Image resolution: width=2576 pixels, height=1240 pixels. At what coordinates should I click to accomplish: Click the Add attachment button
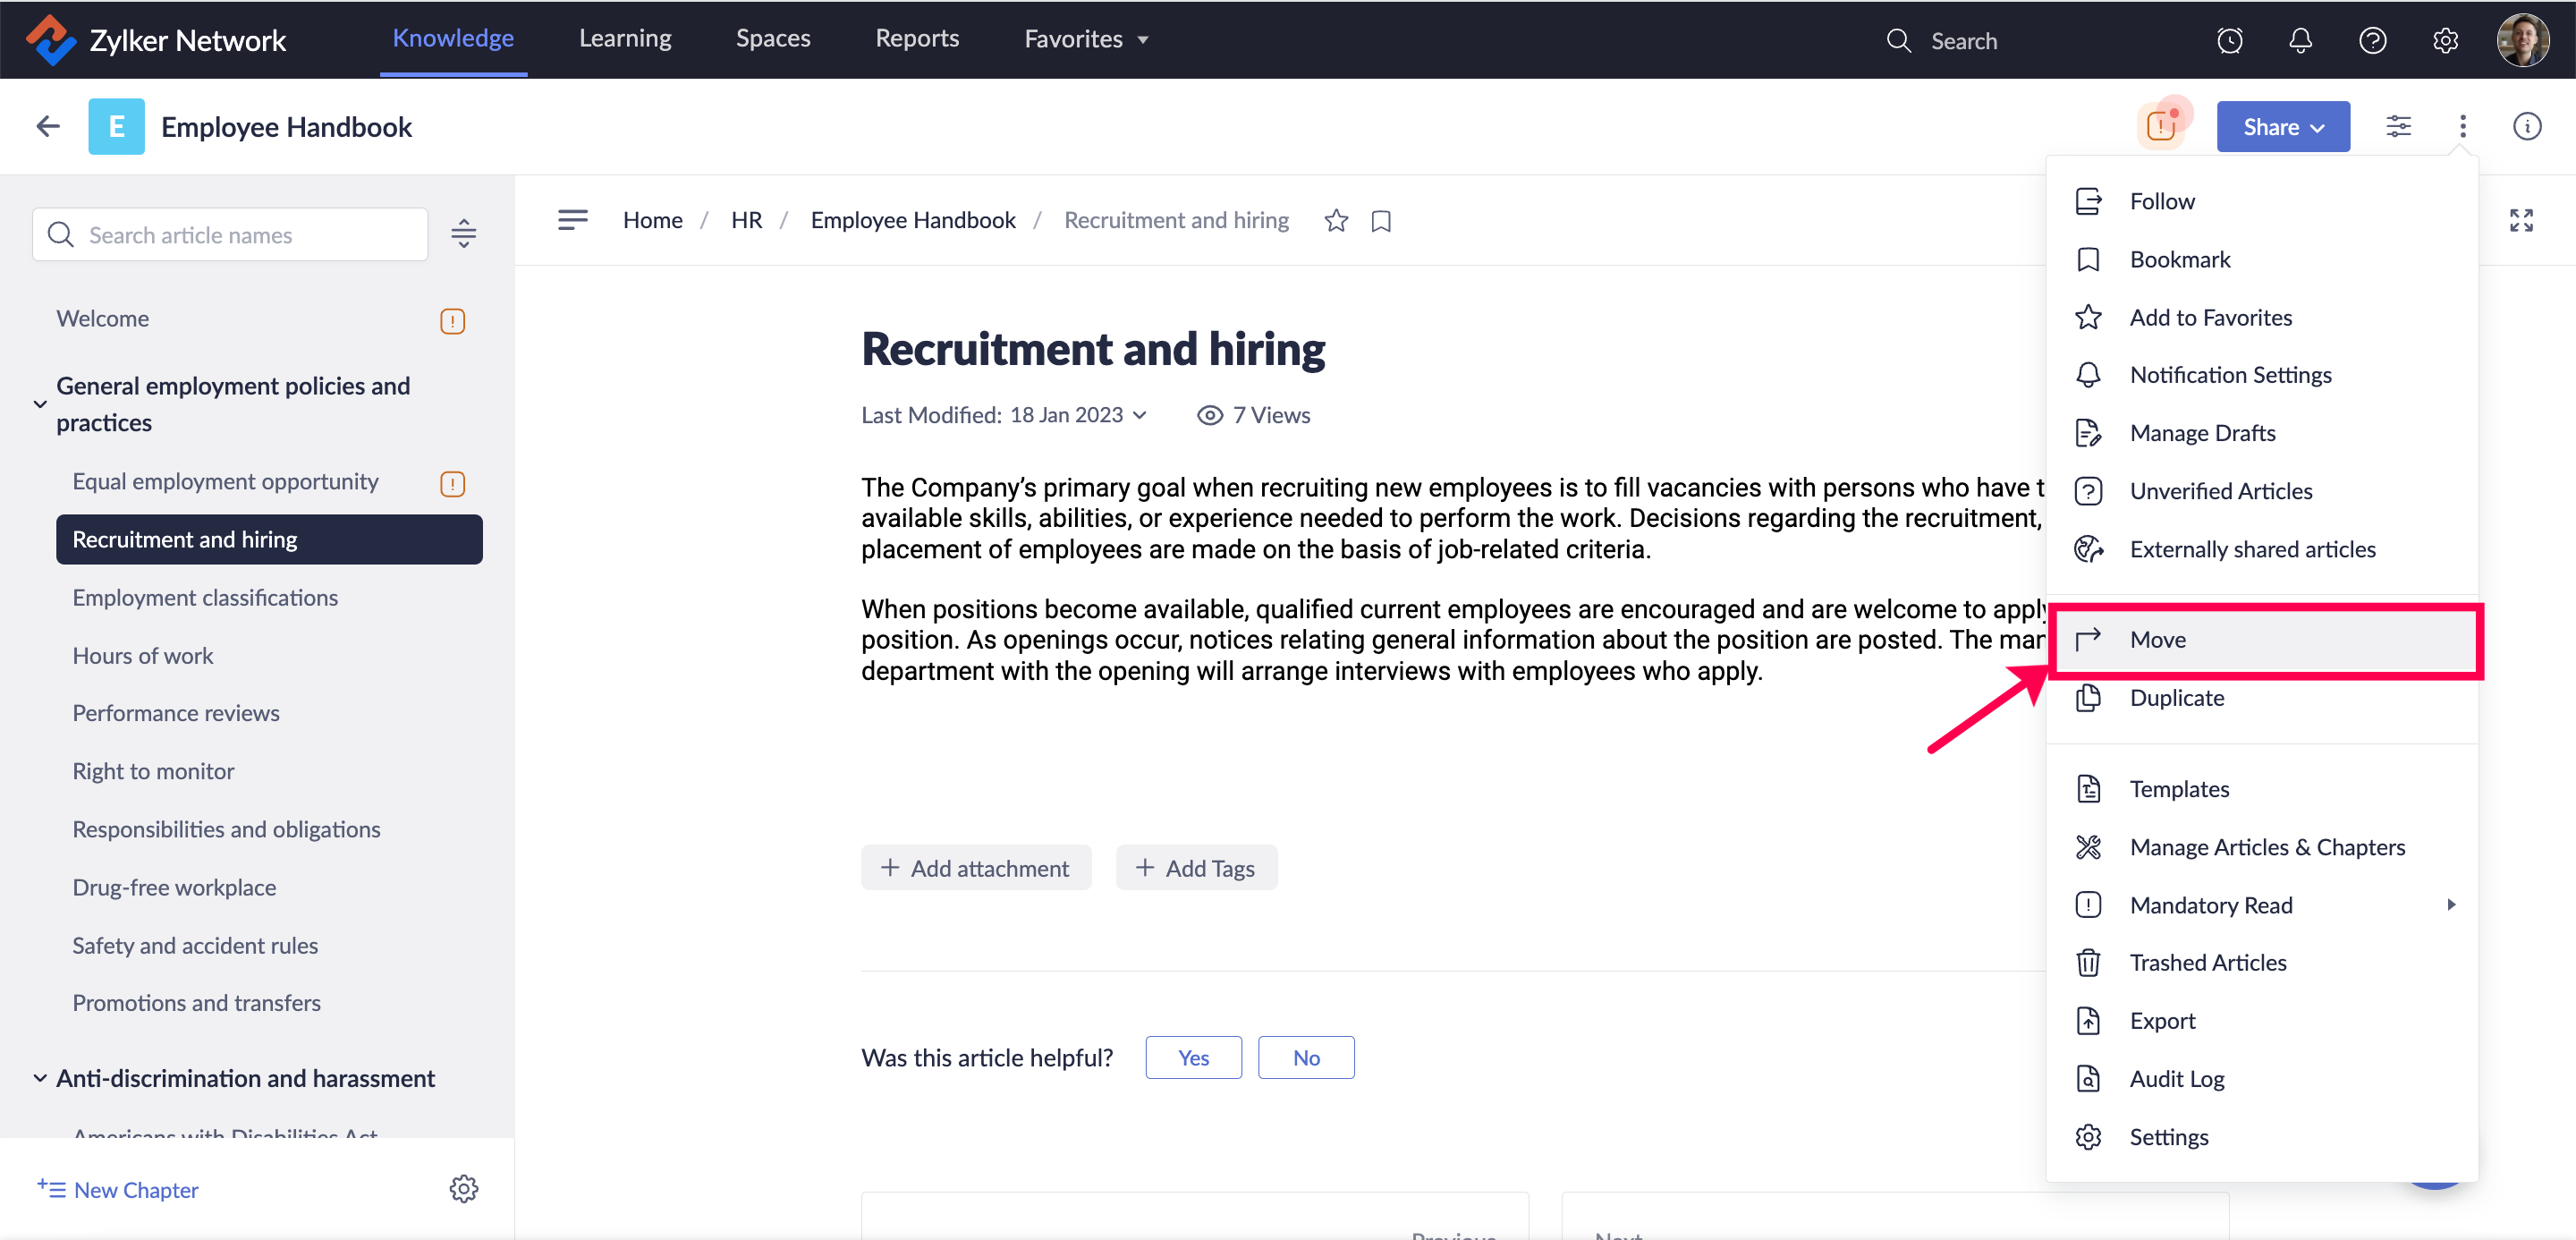pos(975,867)
